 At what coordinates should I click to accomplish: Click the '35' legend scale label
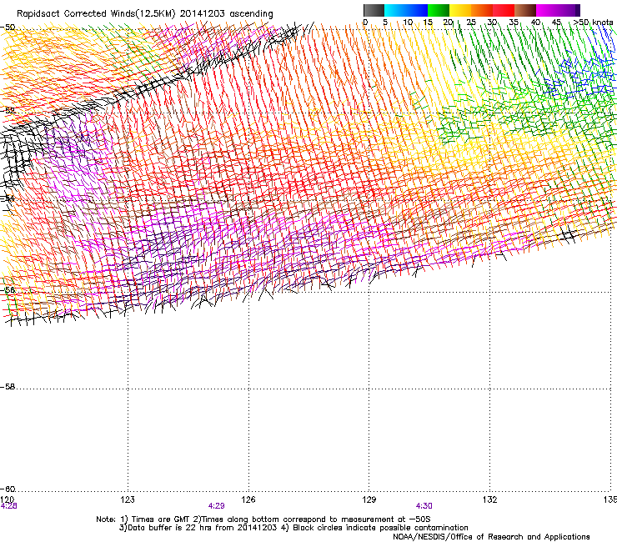(514, 22)
